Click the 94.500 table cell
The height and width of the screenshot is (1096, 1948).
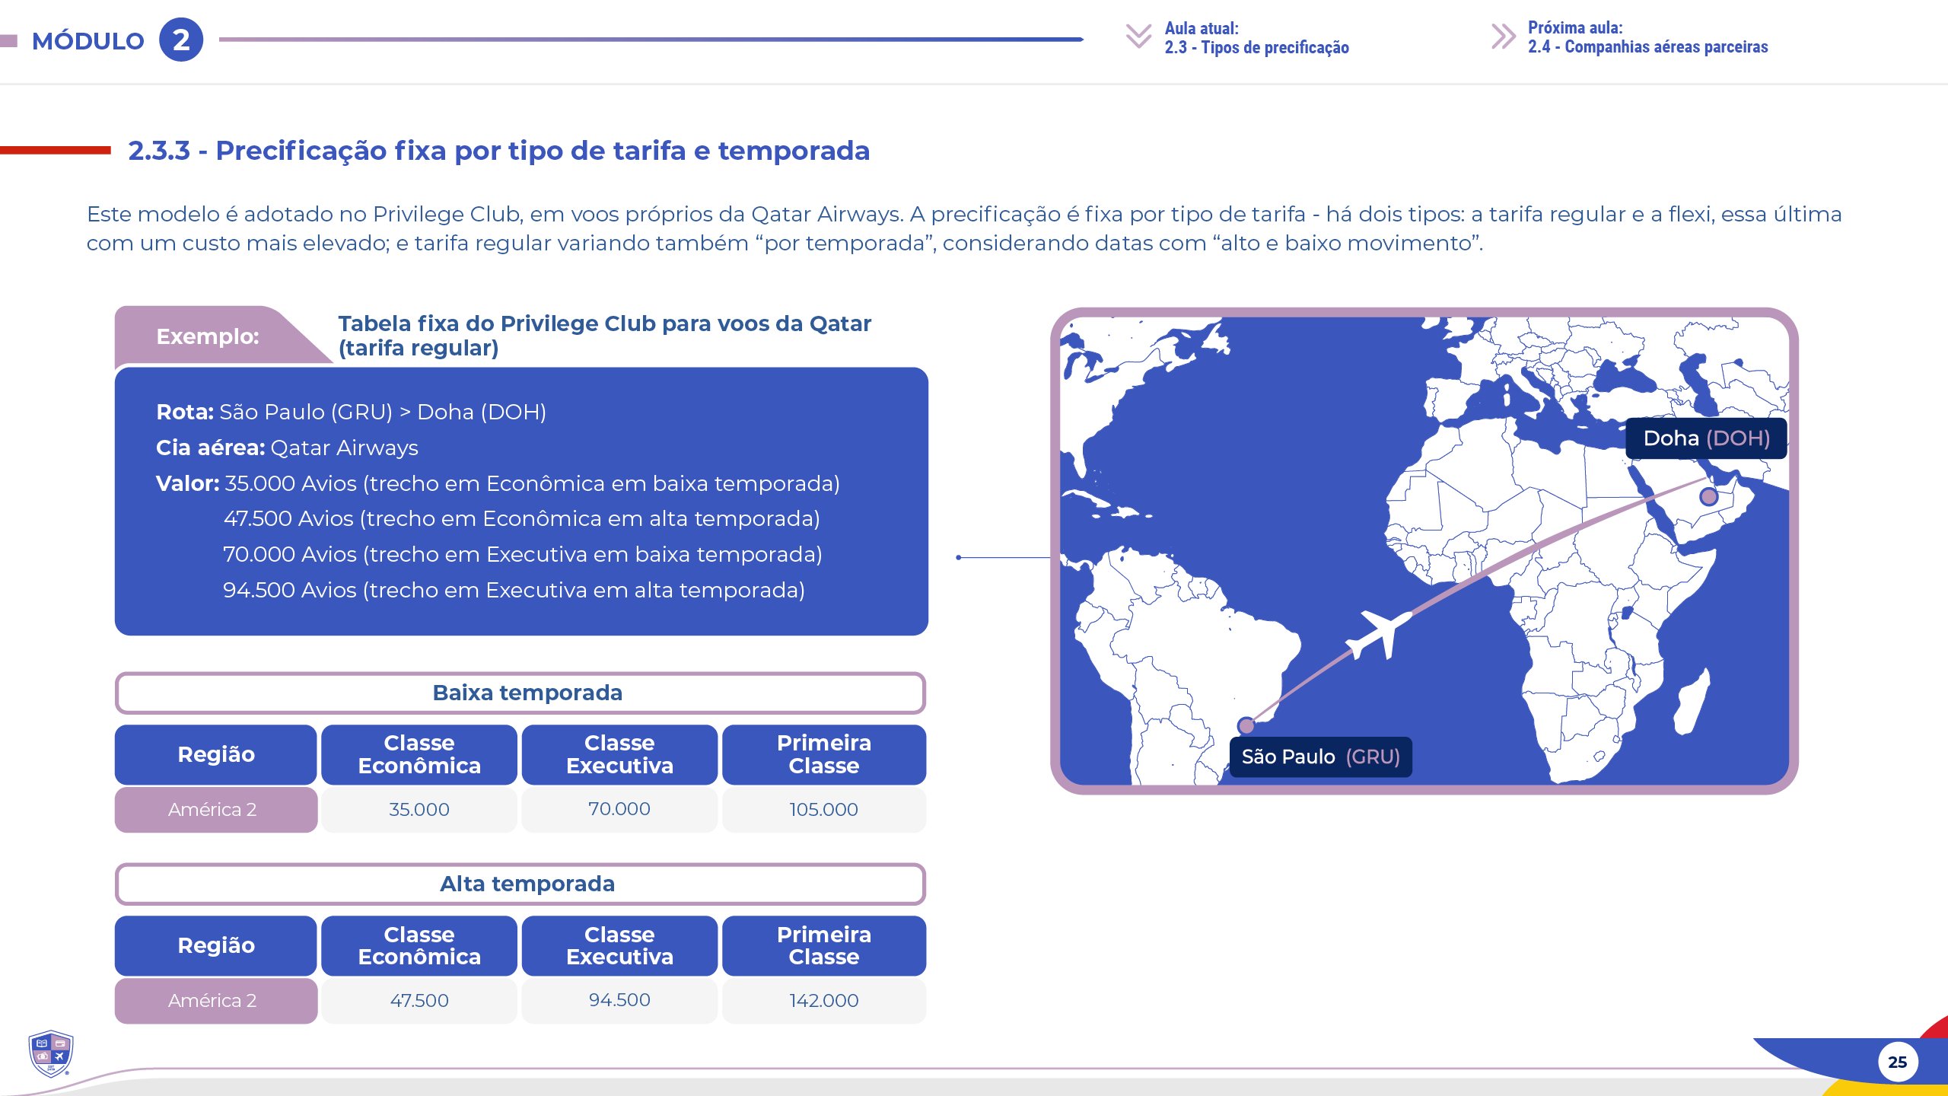619,1001
